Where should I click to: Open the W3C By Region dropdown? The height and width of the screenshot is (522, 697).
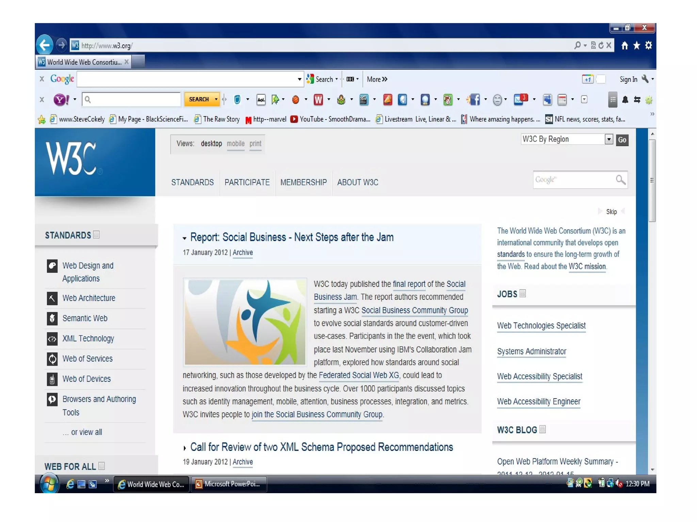(x=609, y=139)
